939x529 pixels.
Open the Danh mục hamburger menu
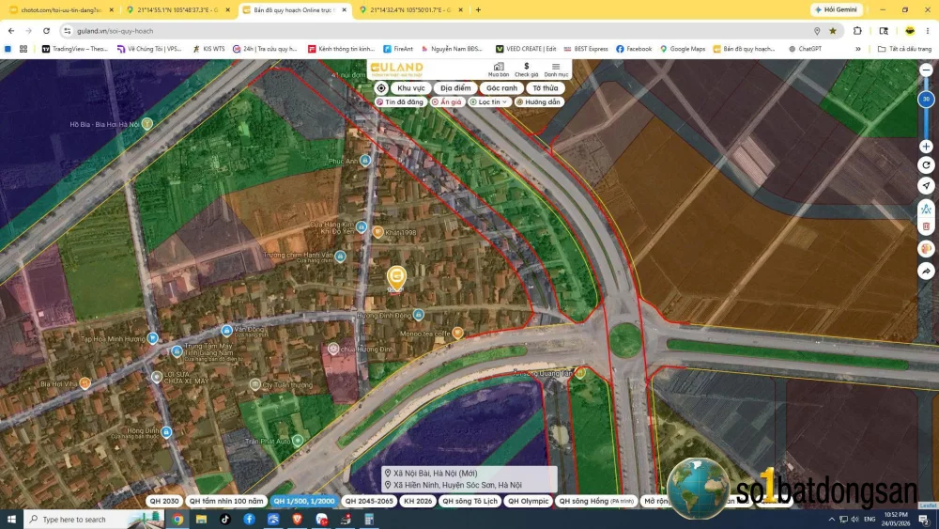[556, 70]
